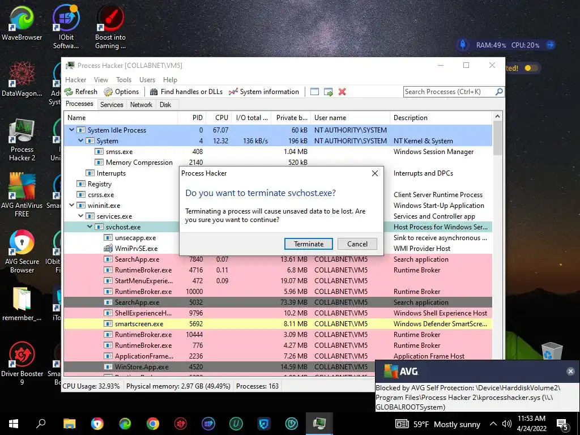Click the red X terminate toolbar icon

point(342,92)
